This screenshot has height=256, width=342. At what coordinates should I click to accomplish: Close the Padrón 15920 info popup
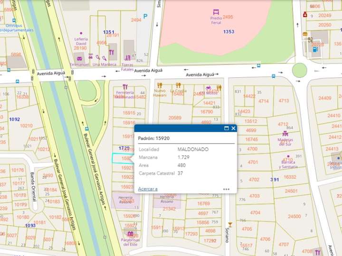233,128
